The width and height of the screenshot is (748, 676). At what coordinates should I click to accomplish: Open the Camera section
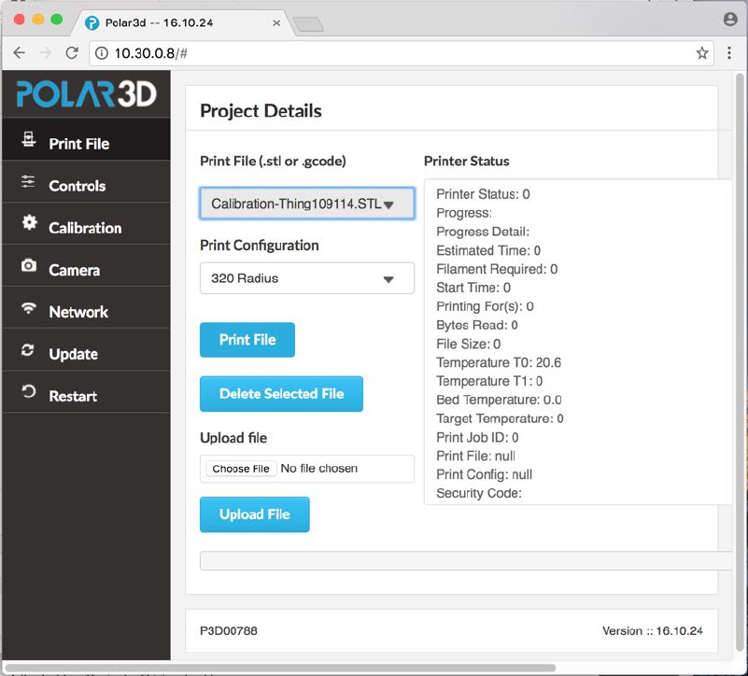[x=86, y=265]
